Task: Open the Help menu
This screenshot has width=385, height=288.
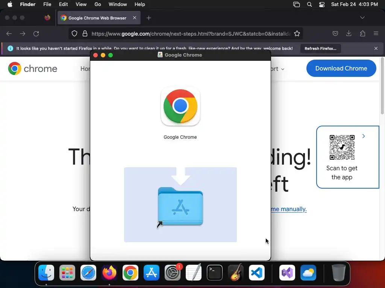Action: coord(140,4)
